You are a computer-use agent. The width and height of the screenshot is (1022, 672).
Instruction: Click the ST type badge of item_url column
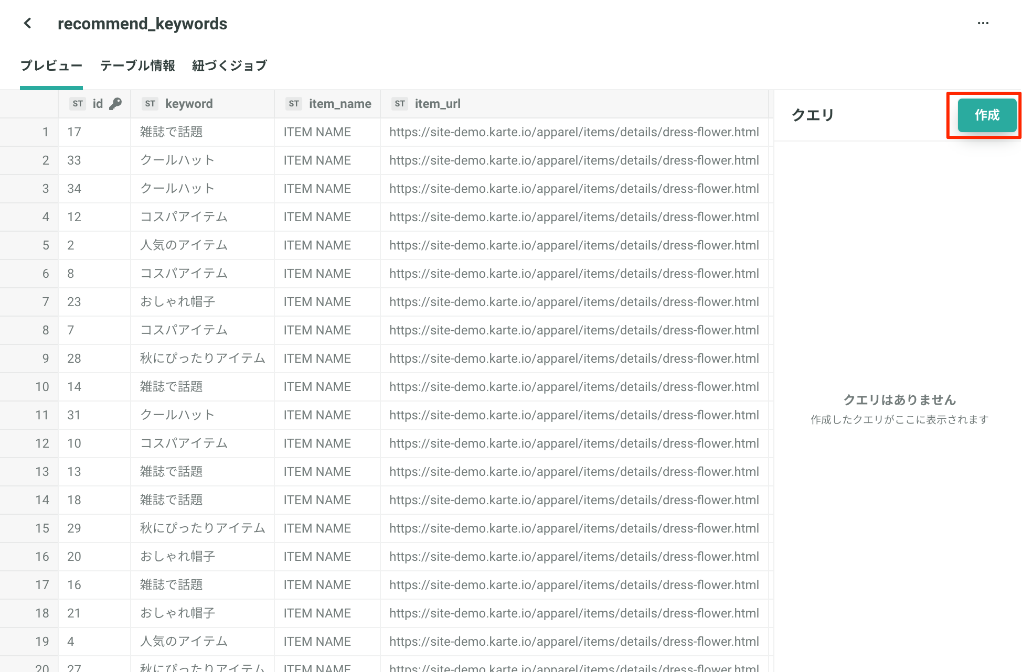pyautogui.click(x=400, y=104)
